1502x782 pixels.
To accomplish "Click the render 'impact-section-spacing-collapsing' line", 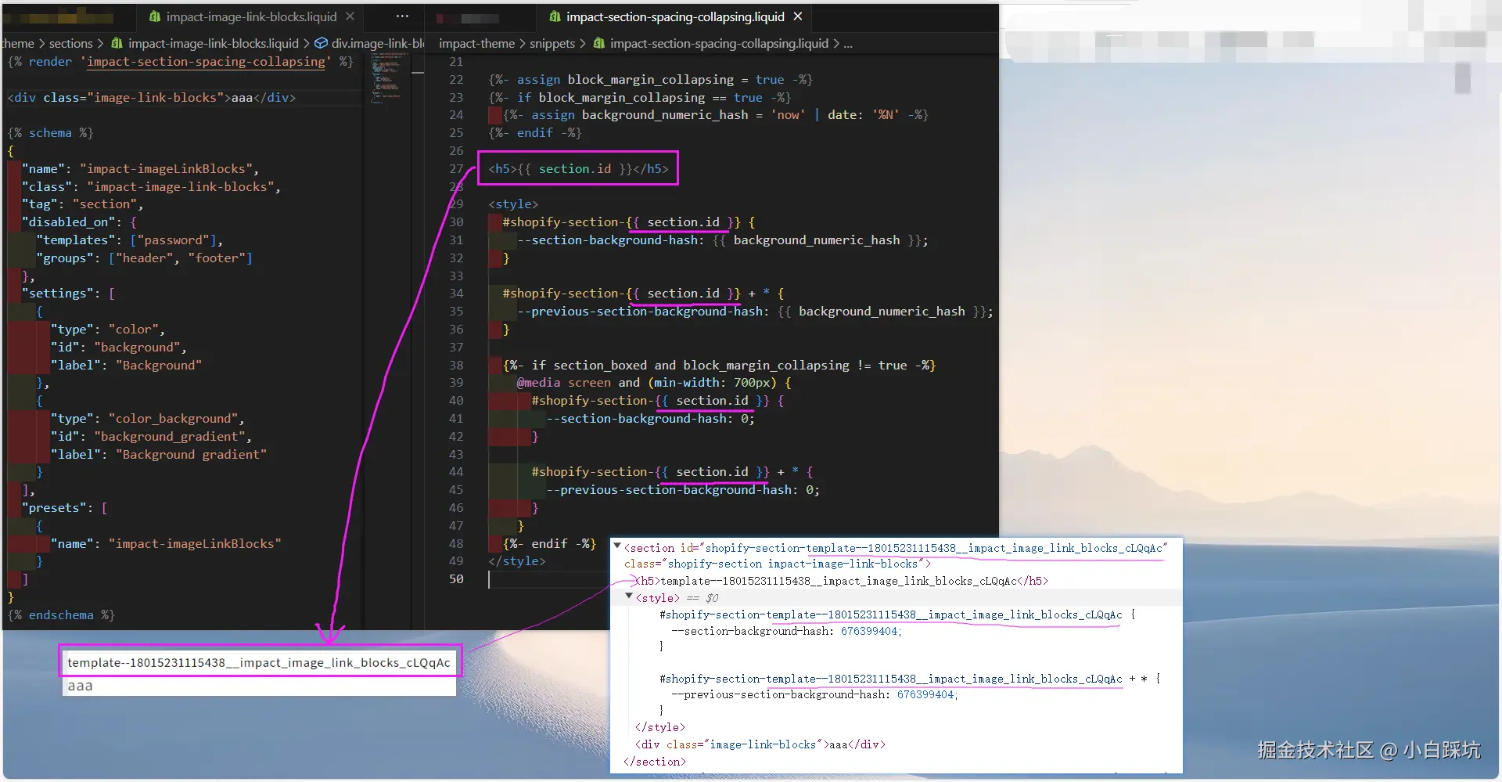I will [181, 62].
